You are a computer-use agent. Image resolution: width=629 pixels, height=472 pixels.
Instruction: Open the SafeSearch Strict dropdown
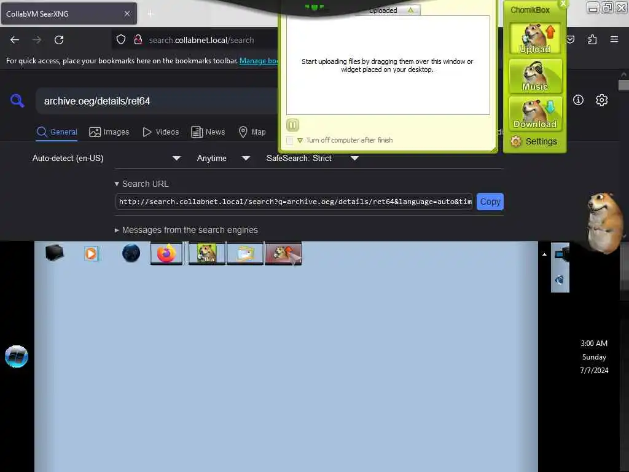pyautogui.click(x=312, y=159)
